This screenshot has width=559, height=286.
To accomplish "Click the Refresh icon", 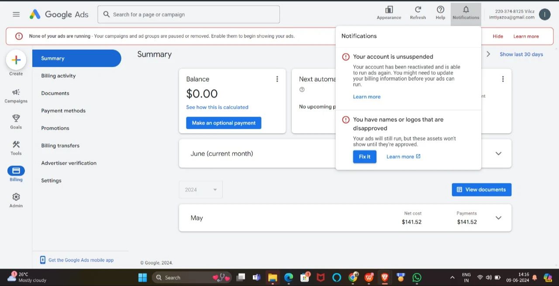I will click(x=418, y=13).
